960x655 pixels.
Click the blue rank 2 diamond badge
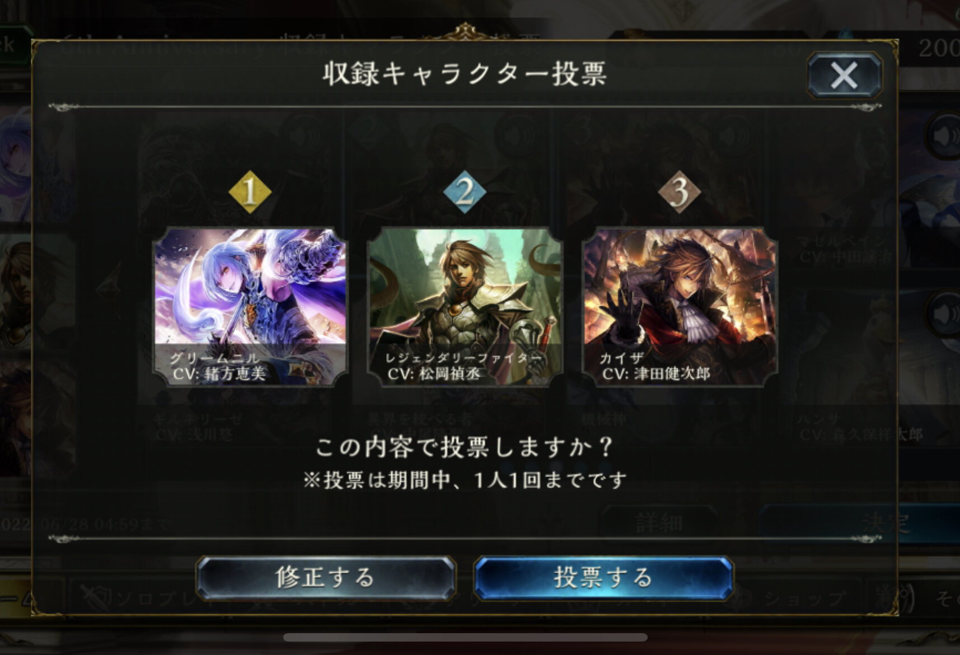(465, 193)
